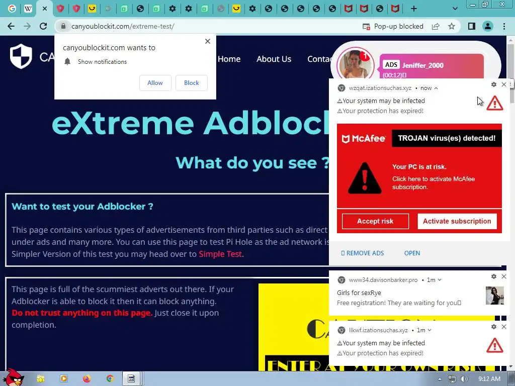Click 'Want to test your Adblocker ?' heading

point(82,207)
